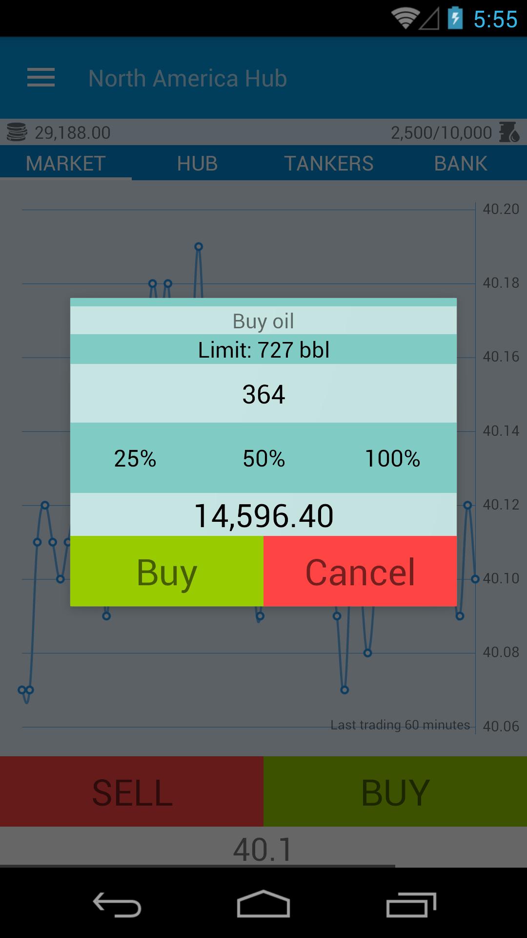Select the 100% quantity option

(x=393, y=459)
